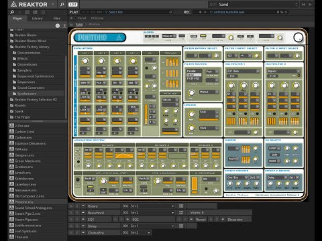
Task: Collapse the Rotary instrument row
Action: pyautogui.click(x=83, y=206)
